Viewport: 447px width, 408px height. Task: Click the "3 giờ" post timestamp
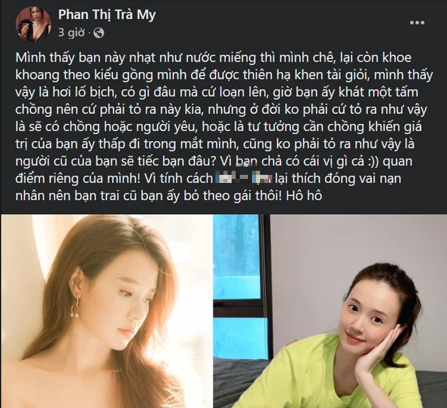click(x=71, y=33)
